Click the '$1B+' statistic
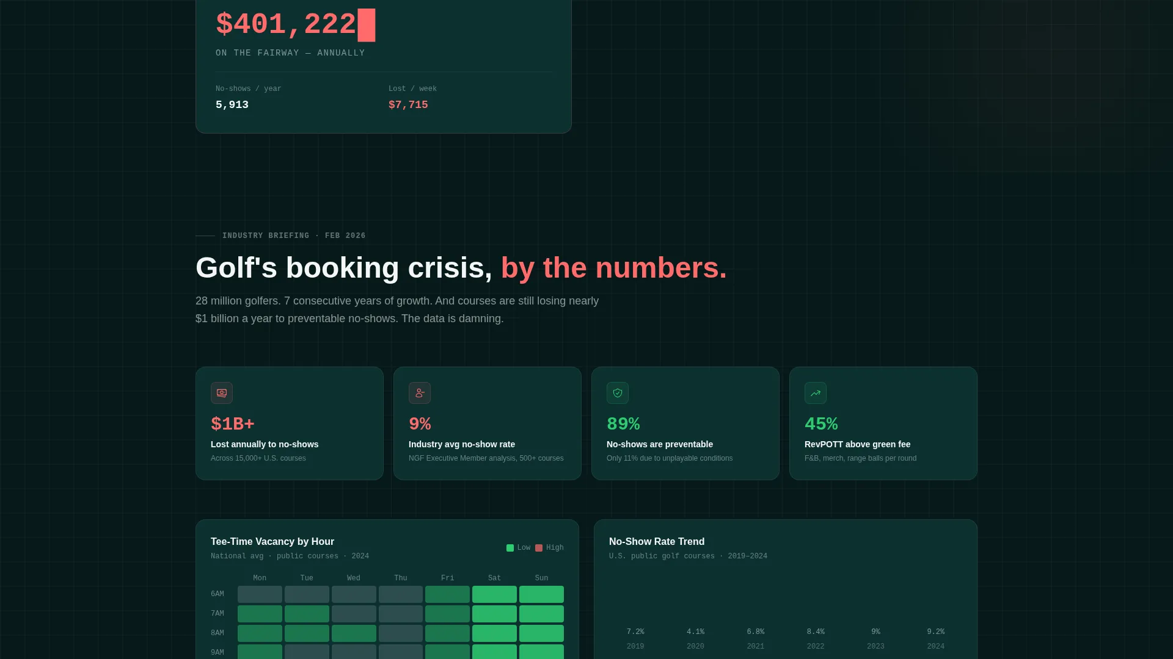The image size is (1173, 659). coord(233,423)
